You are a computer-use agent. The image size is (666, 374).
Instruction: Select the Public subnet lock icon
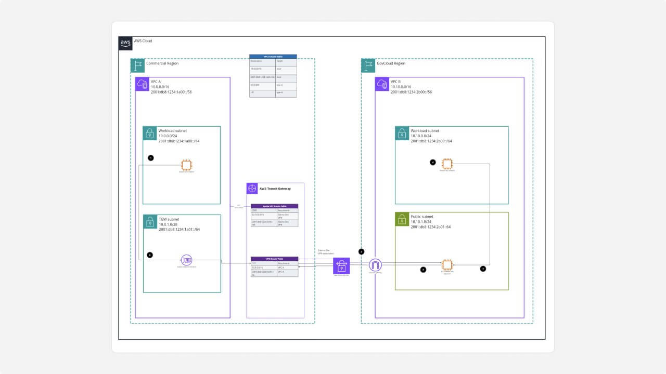click(x=402, y=219)
